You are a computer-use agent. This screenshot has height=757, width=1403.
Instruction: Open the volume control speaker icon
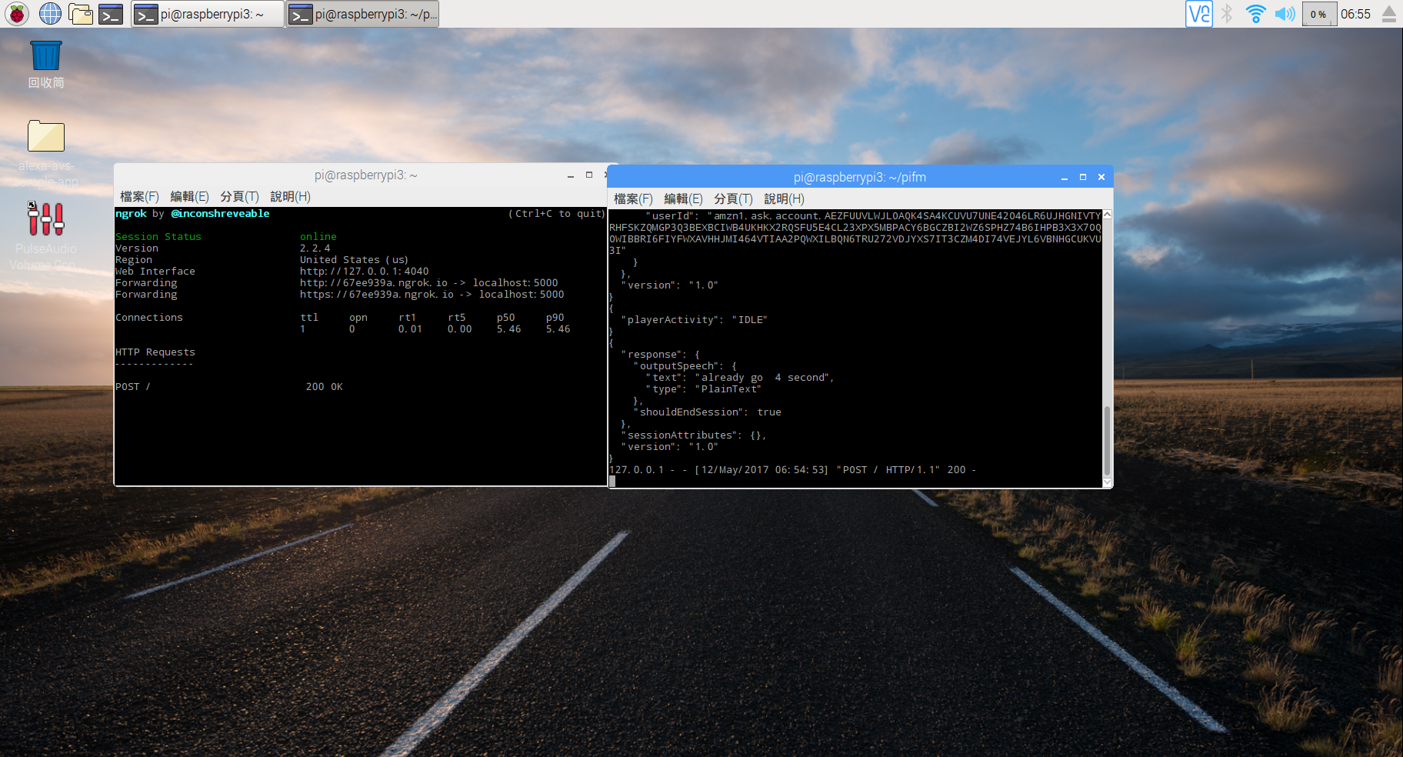point(1285,14)
